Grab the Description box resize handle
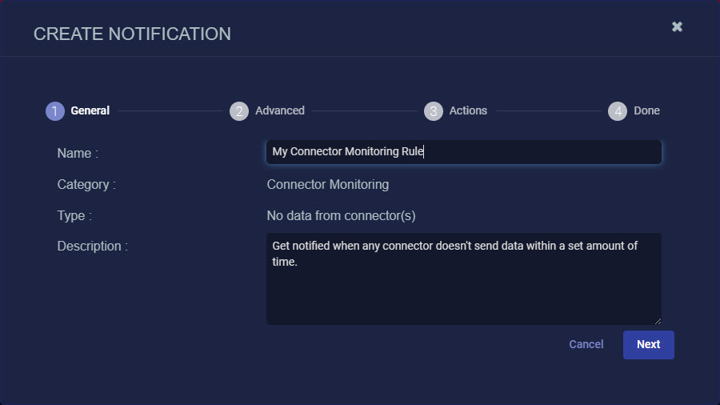Screen dimensions: 720x405 658,320
